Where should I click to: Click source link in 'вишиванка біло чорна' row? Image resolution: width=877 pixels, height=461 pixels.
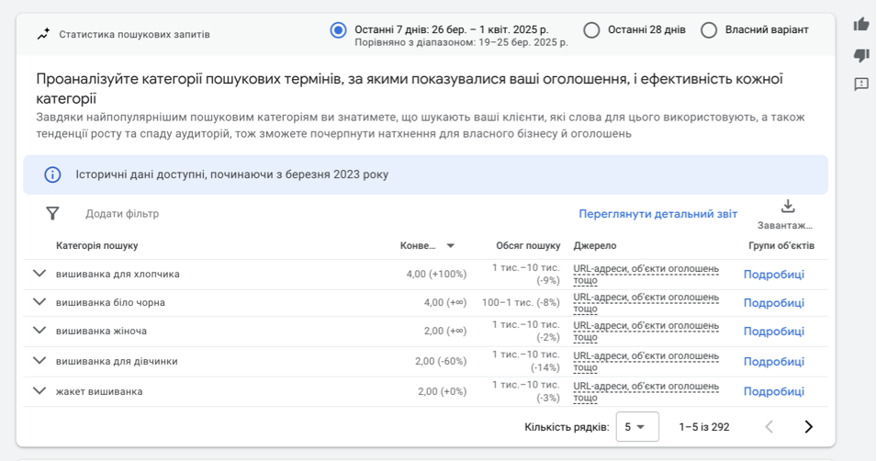646,303
